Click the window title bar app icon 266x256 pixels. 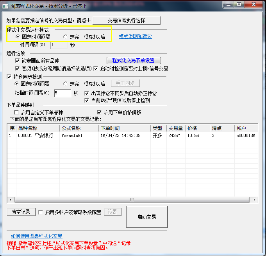5,6
